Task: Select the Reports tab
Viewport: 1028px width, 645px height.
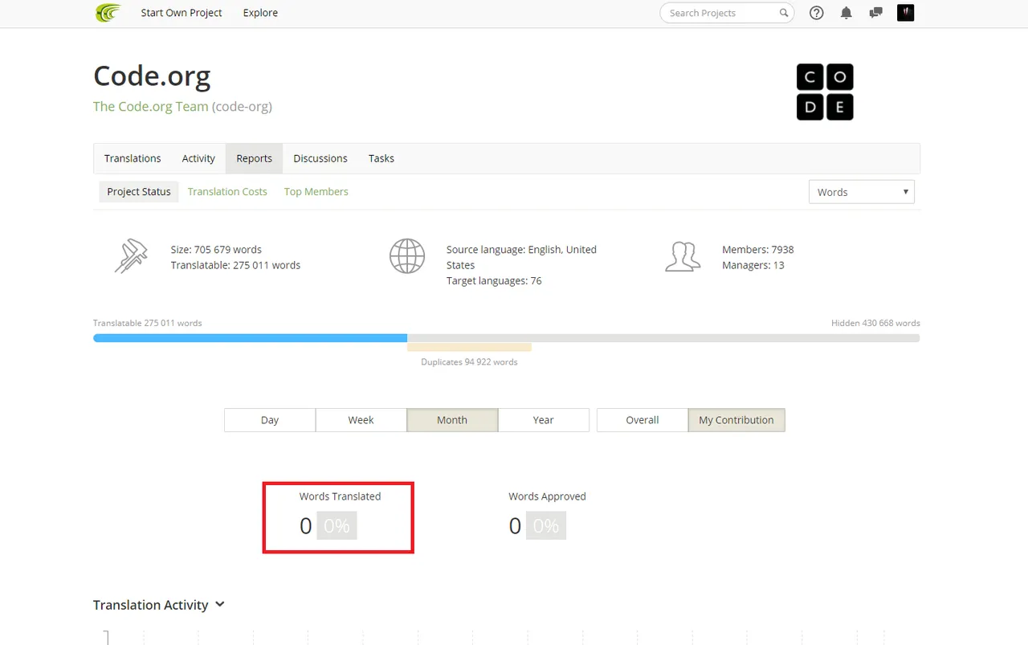Action: (x=254, y=158)
